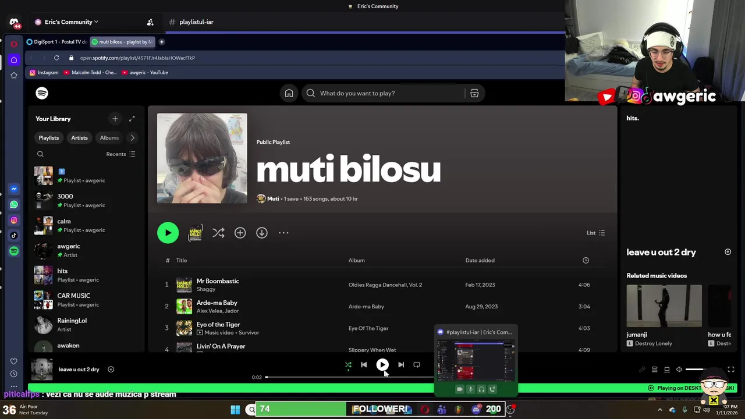
Task: Switch to the muti bilosu browser tab
Action: (x=122, y=42)
